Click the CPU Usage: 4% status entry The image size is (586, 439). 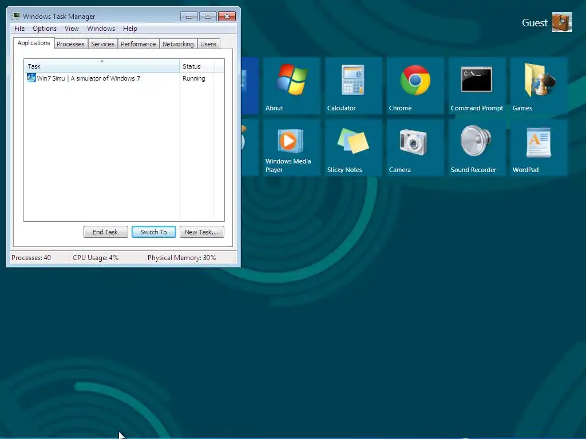pyautogui.click(x=96, y=258)
